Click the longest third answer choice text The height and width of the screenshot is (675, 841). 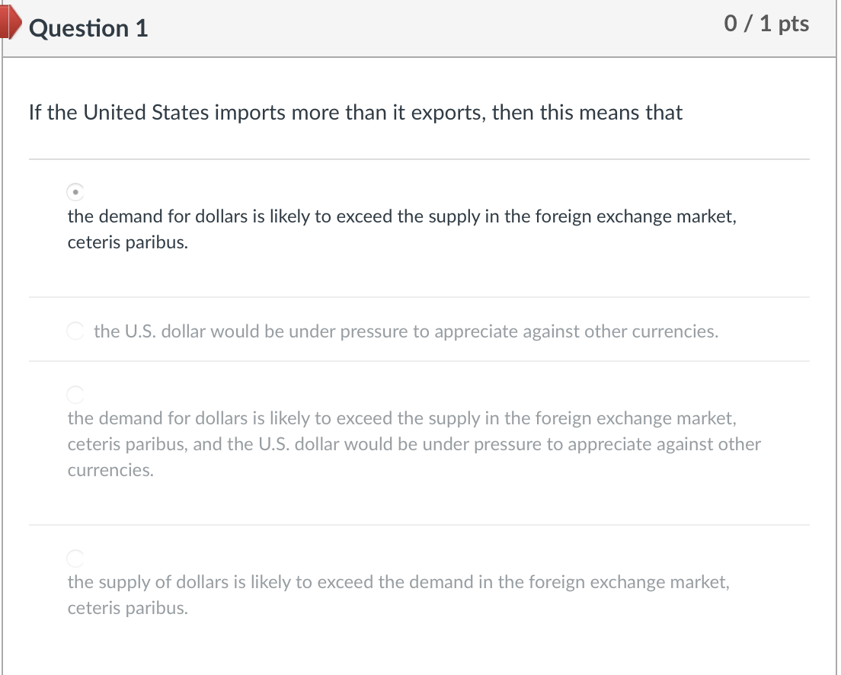click(414, 444)
